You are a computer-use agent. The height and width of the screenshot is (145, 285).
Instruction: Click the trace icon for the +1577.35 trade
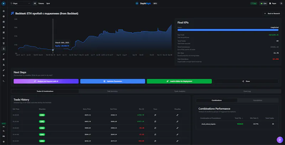155,121
